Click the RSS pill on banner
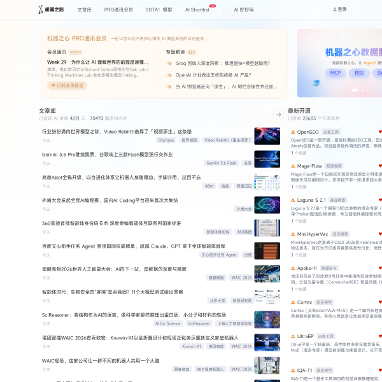 (x=359, y=73)
